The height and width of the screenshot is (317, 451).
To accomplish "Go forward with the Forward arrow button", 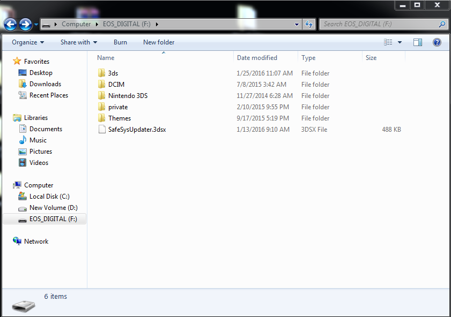I will (25, 25).
